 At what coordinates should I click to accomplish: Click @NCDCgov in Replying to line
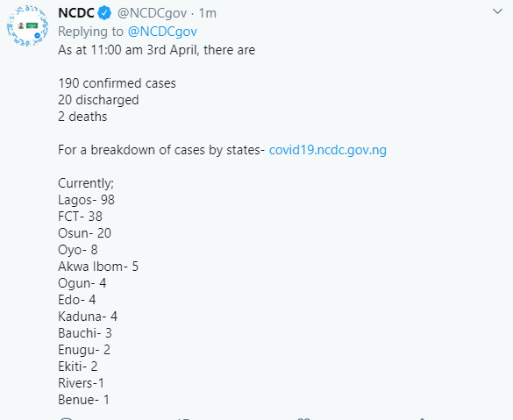pos(162,32)
